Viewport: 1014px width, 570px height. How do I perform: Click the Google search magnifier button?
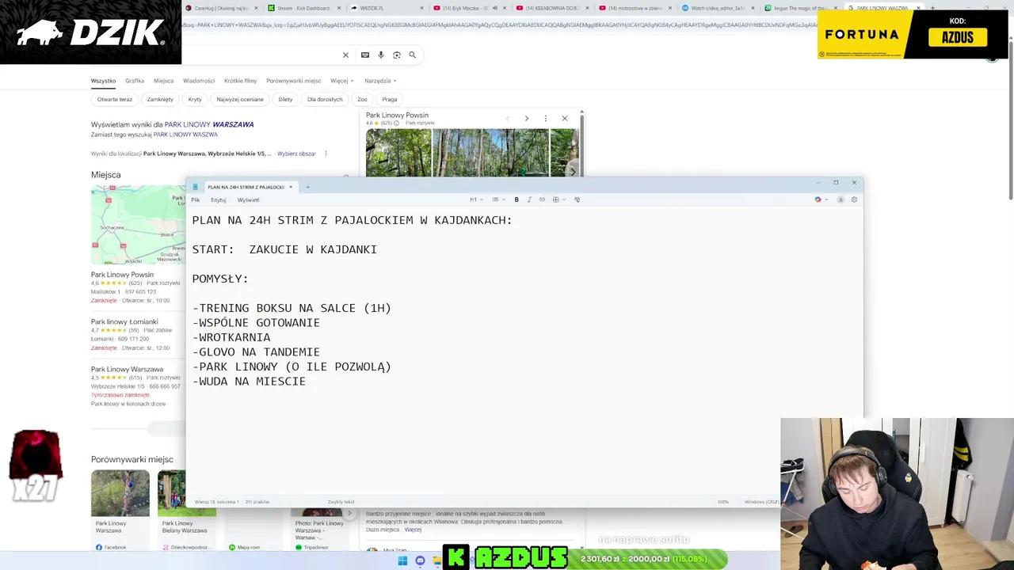coord(412,55)
